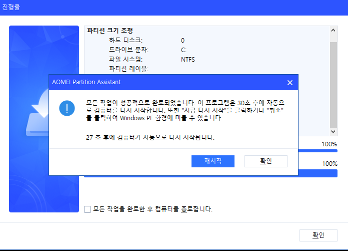The width and height of the screenshot is (348, 251).
Task: Click the 파티션 크기 조정 heading
Action: click(x=110, y=31)
